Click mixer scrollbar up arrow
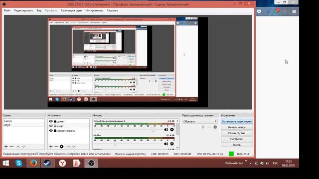 coord(177,121)
